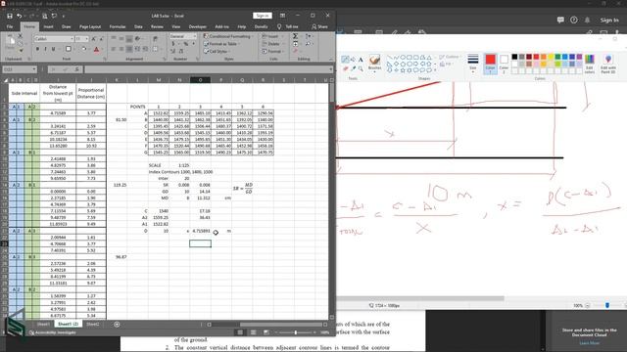This screenshot has width=627, height=352.
Task: Adjust the Excel zoom slider
Action: pos(296,332)
